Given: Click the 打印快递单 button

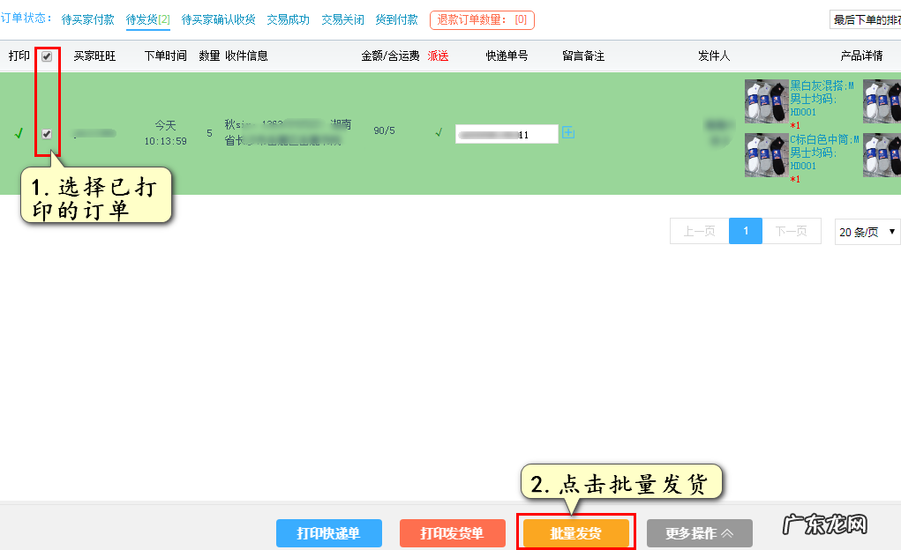Looking at the screenshot, I should coord(328,532).
